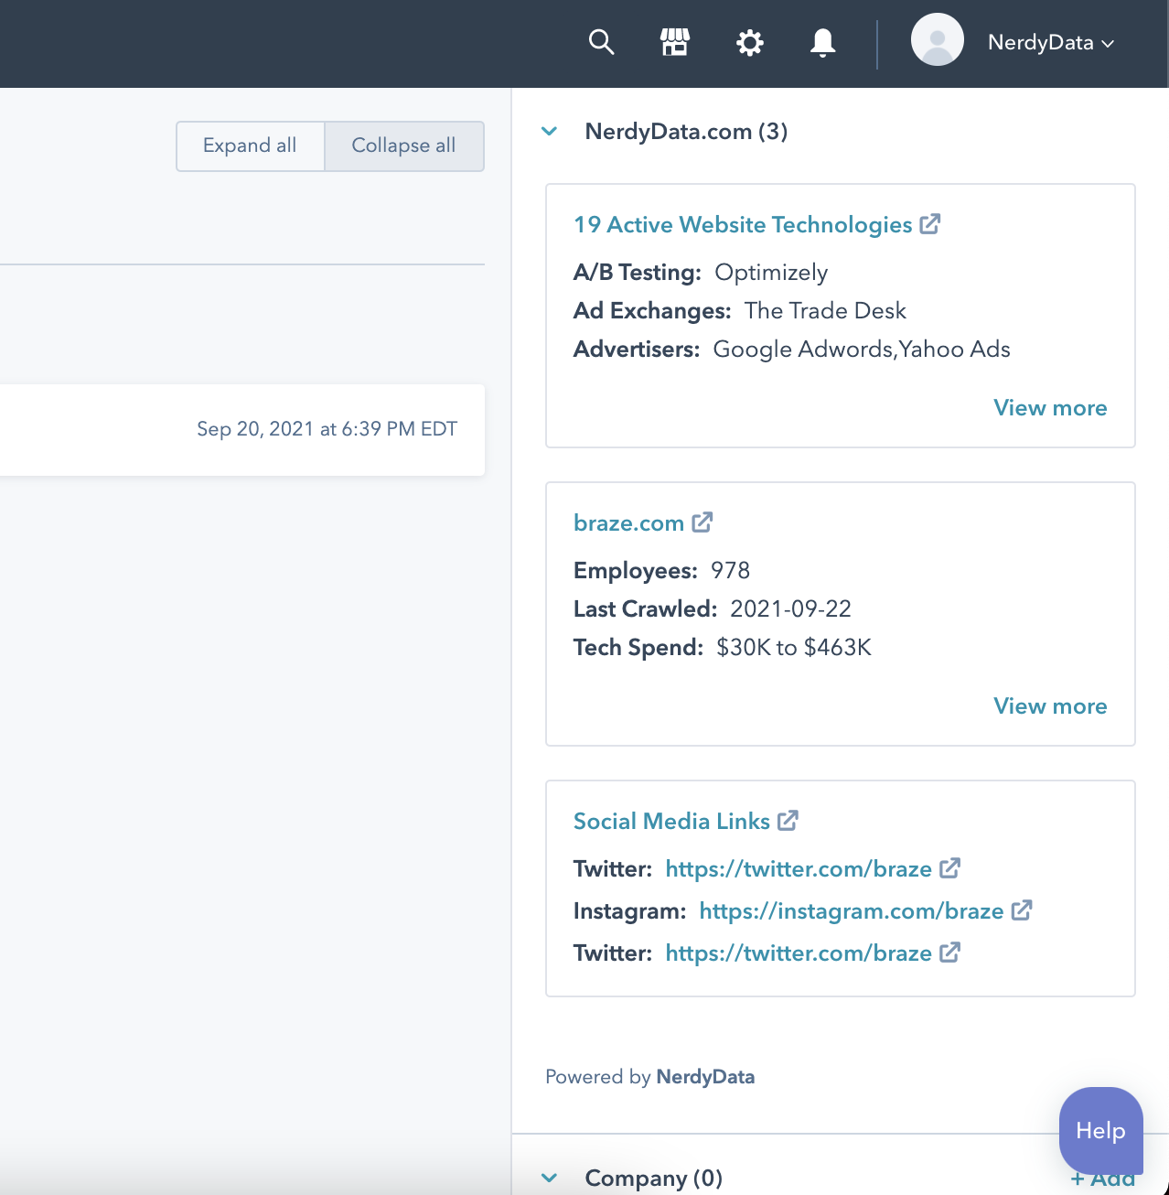
Task: Open the braze.com link
Action: point(628,523)
